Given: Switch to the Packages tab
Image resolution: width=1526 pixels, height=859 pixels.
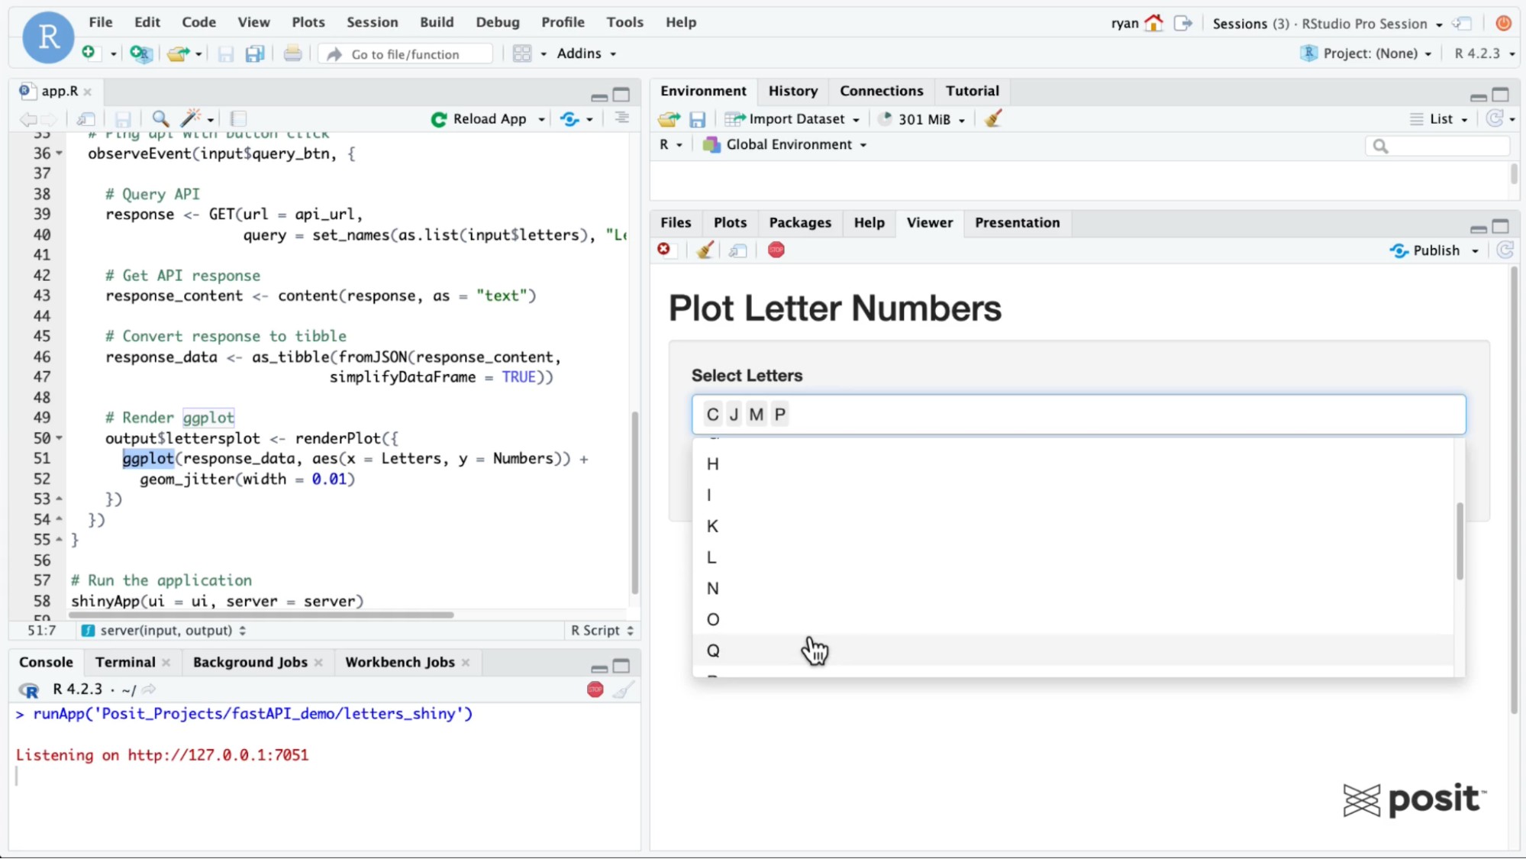Looking at the screenshot, I should coord(799,223).
